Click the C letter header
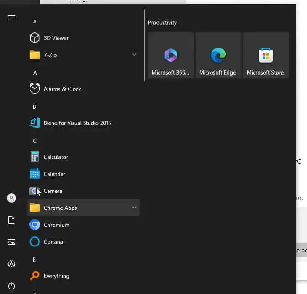Screen dimensions: 307x294 (35, 141)
